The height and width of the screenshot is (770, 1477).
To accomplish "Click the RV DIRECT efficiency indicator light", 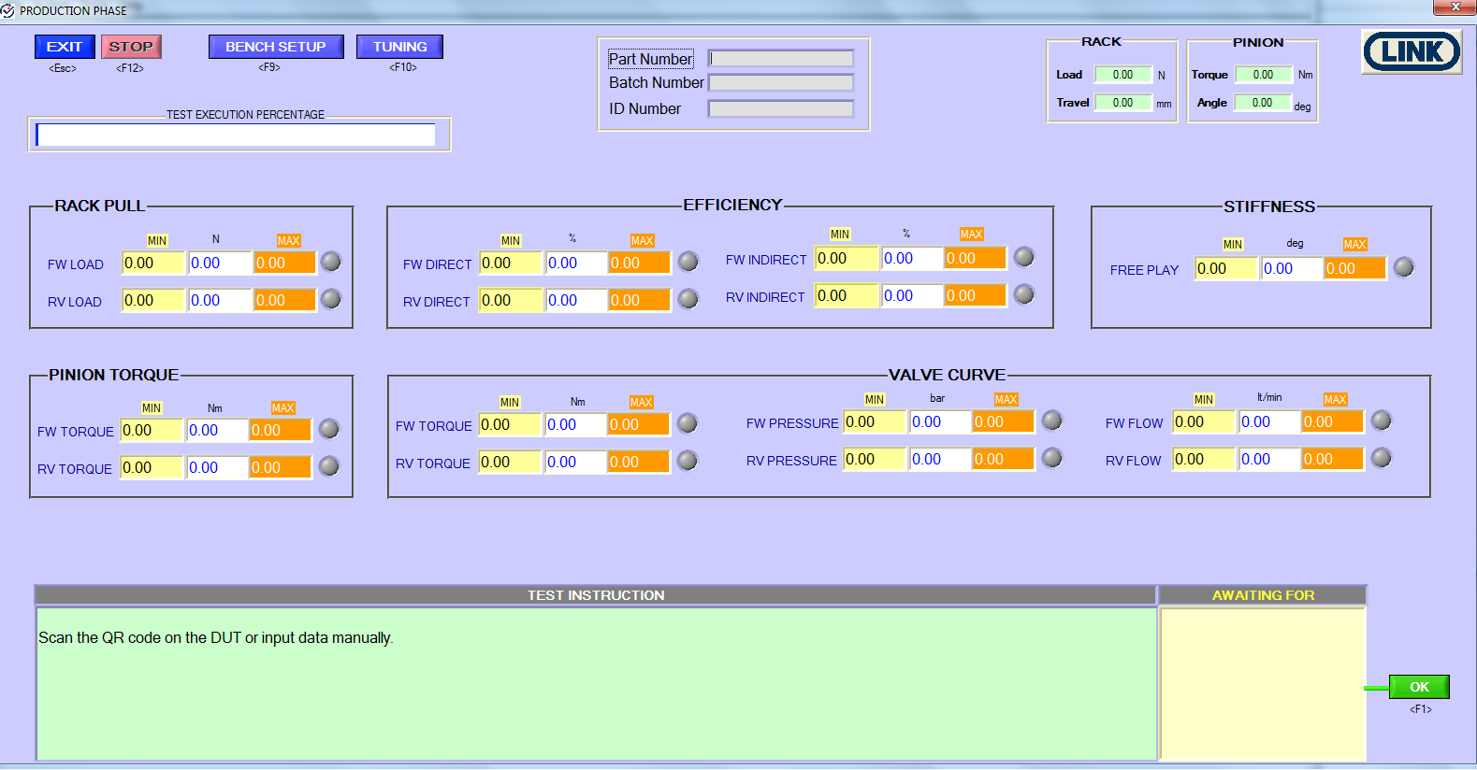I will pos(688,299).
